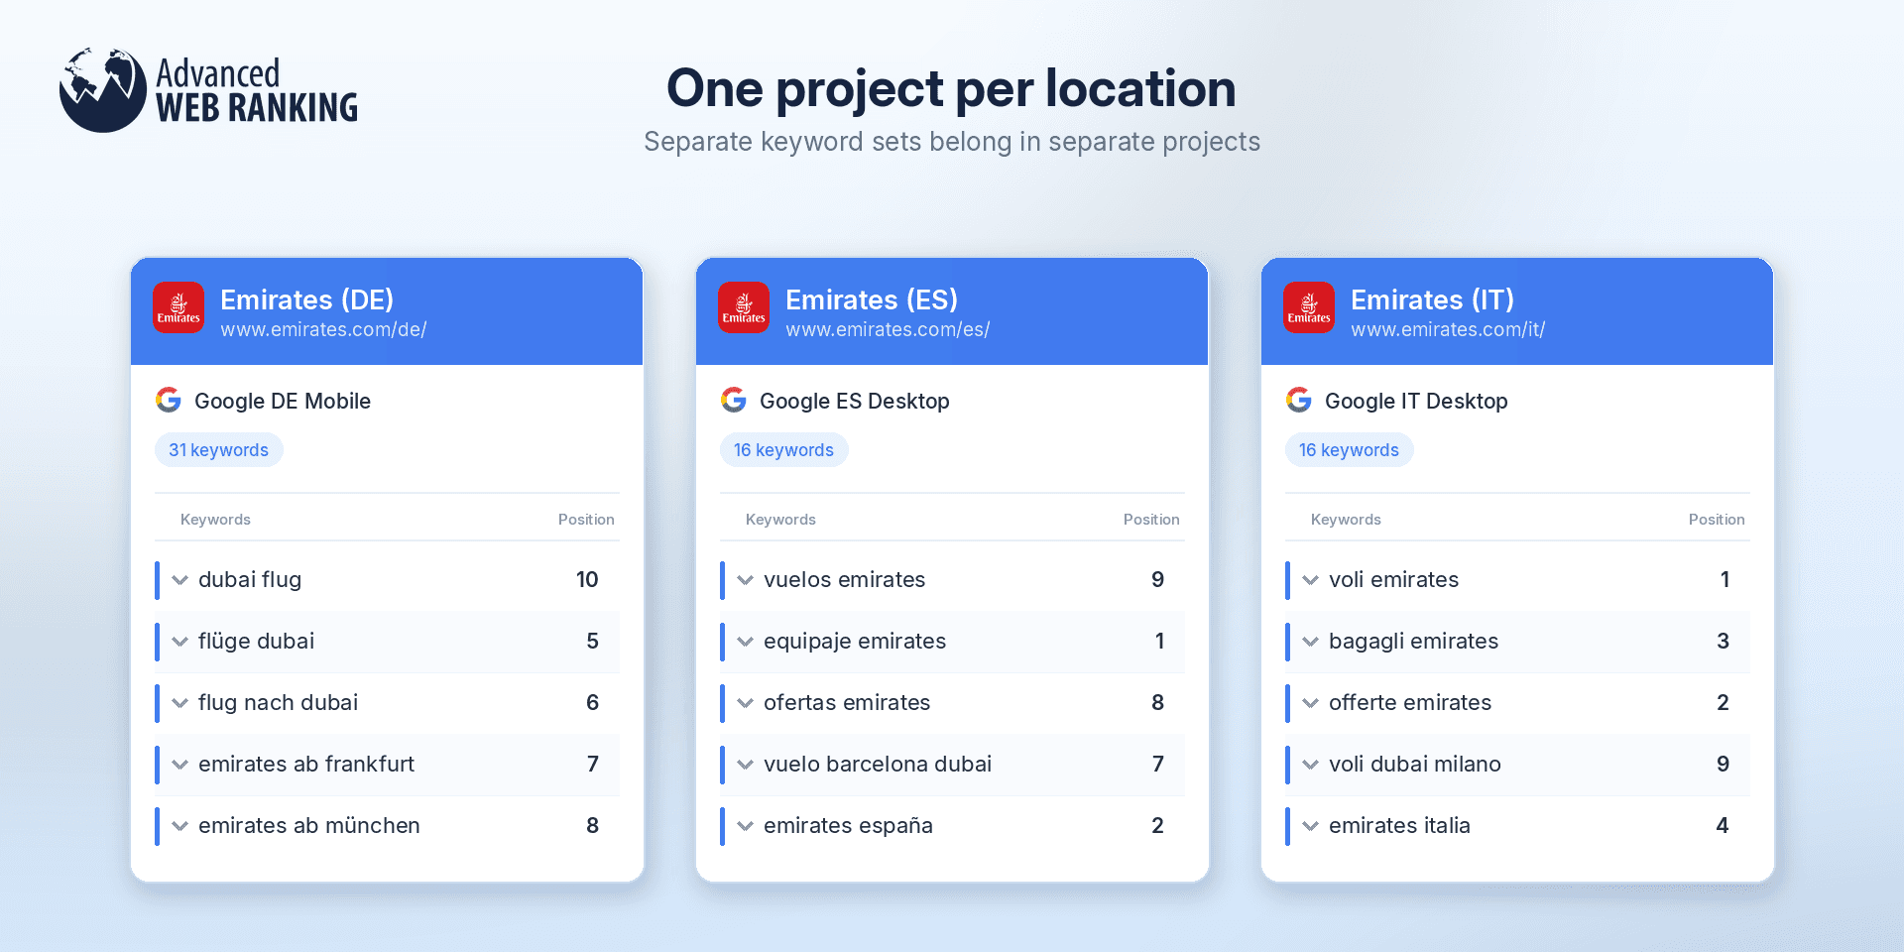Click the Emirates (DE) project title
Screen dimensions: 1904x952
[x=306, y=299]
